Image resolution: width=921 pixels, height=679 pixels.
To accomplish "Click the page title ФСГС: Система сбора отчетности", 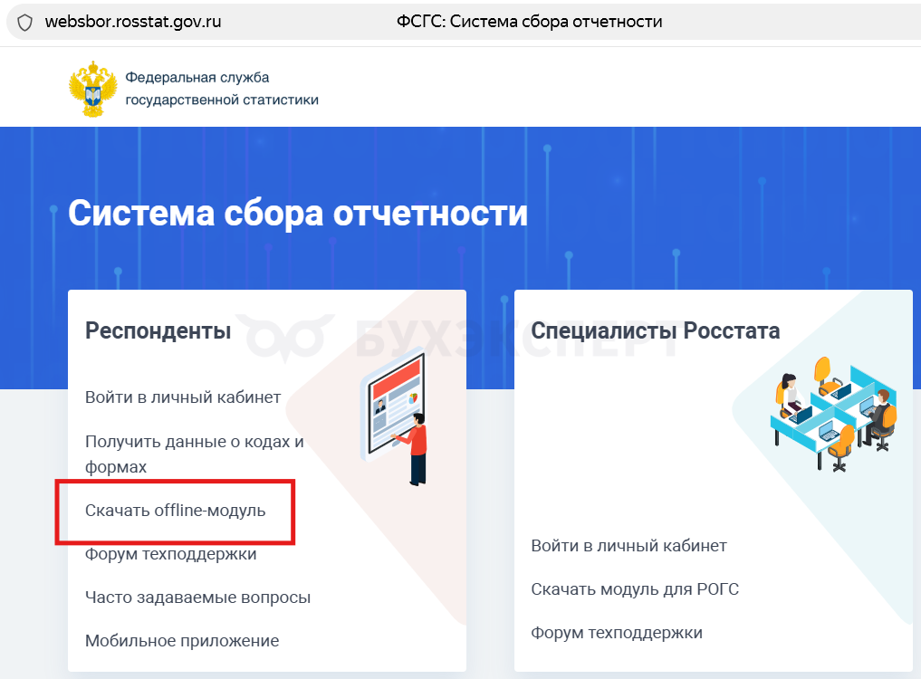I will coord(529,22).
